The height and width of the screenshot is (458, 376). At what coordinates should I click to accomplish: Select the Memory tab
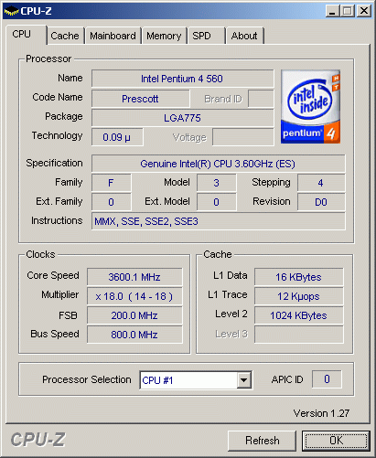tap(164, 36)
